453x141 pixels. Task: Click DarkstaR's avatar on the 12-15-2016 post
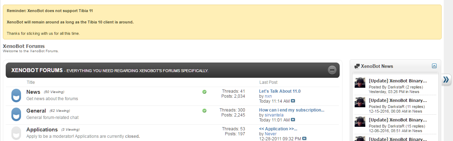click(x=360, y=102)
